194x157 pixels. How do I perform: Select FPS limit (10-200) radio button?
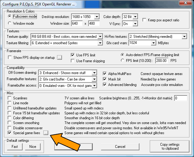(122, 60)
